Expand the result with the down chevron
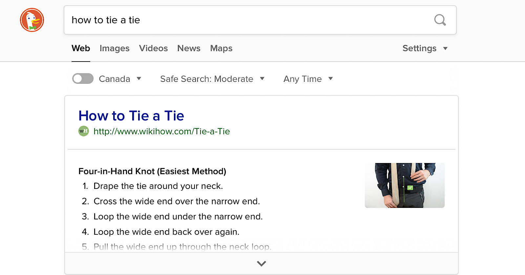The width and height of the screenshot is (525, 275). (x=261, y=263)
